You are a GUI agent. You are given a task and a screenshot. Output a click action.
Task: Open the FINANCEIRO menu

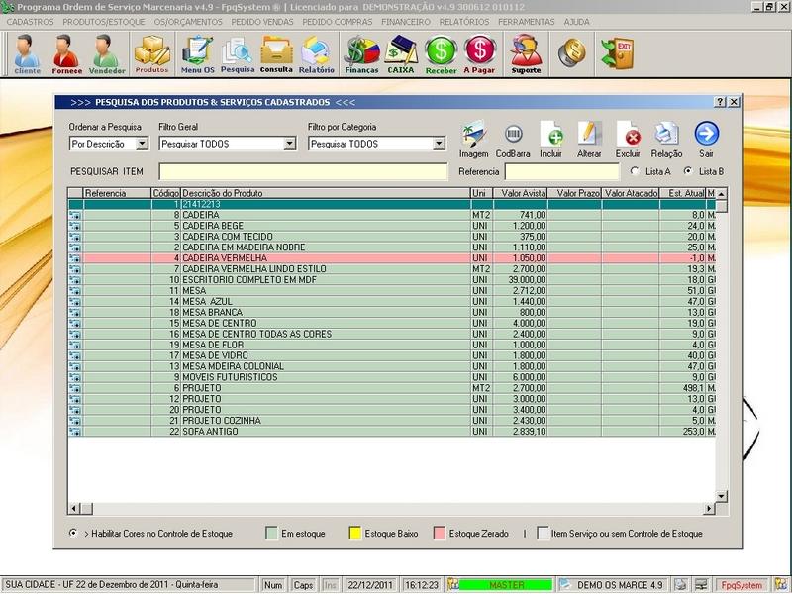click(x=407, y=21)
